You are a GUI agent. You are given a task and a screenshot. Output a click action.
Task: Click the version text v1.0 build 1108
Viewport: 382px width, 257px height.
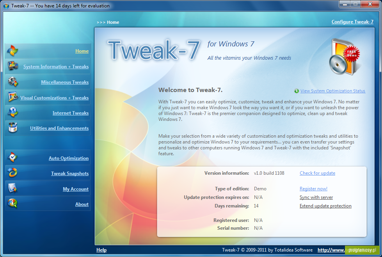point(269,173)
